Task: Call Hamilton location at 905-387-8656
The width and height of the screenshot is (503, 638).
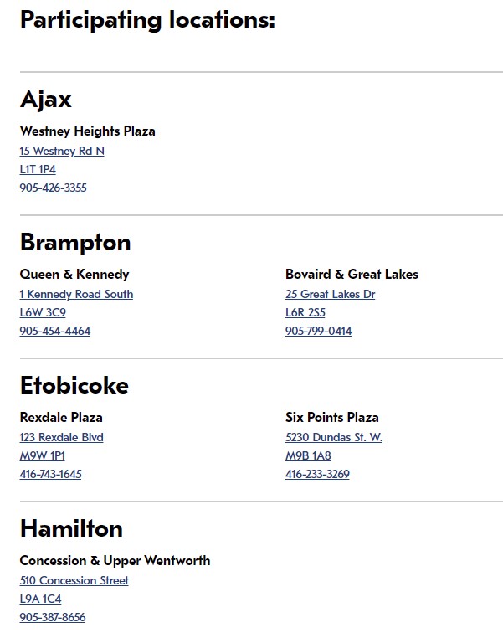Action: [53, 617]
